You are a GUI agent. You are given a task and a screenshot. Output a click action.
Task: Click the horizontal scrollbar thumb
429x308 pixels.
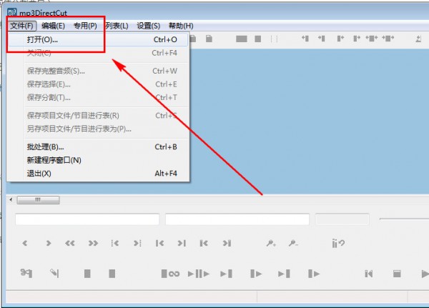(x=37, y=200)
